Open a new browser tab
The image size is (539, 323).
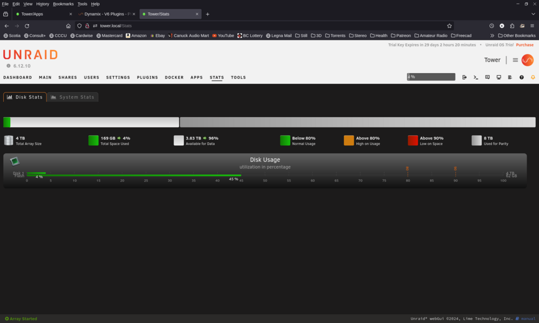[x=208, y=14]
